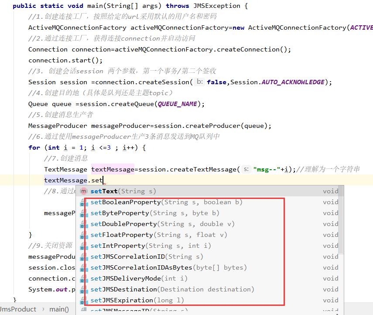Open the JmsProduct breadcrumb

tap(18, 309)
